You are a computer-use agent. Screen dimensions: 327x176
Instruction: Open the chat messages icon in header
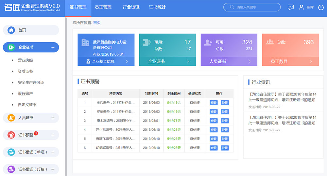290,7
